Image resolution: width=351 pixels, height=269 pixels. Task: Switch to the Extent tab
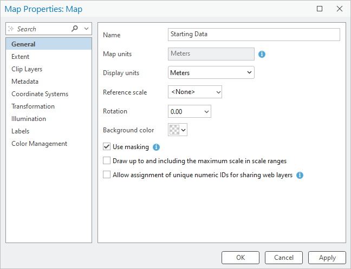point(21,57)
